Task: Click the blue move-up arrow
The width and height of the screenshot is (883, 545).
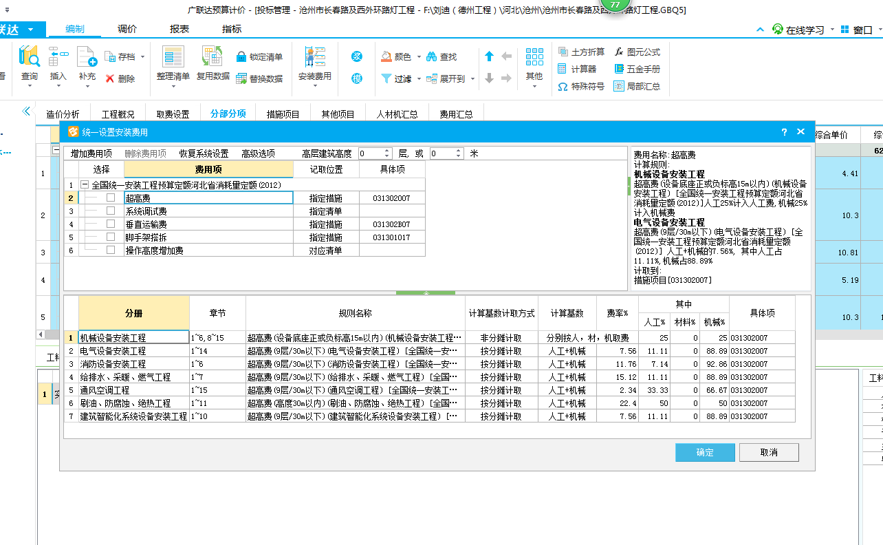Action: point(489,56)
